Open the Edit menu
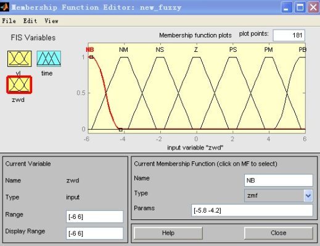 click(30, 21)
